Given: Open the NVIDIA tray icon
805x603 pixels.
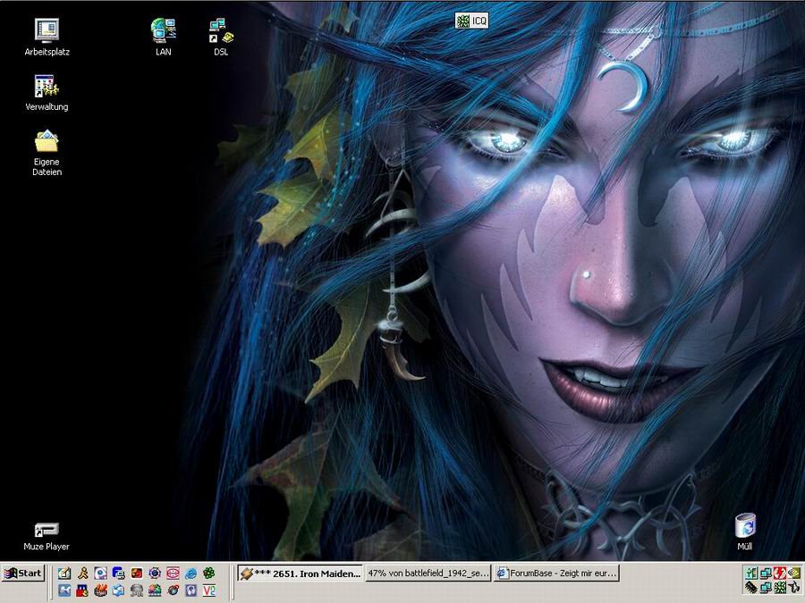Looking at the screenshot, I should point(794,573).
